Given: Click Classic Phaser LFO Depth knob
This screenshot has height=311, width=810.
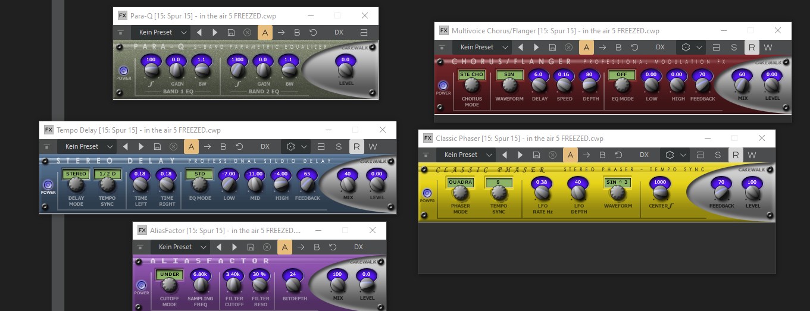Looking at the screenshot, I should pyautogui.click(x=578, y=193).
